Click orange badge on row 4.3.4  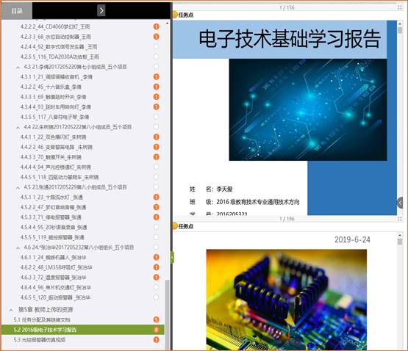156,107
